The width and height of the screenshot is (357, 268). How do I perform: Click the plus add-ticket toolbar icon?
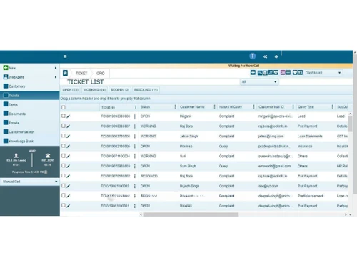pyautogui.click(x=253, y=73)
